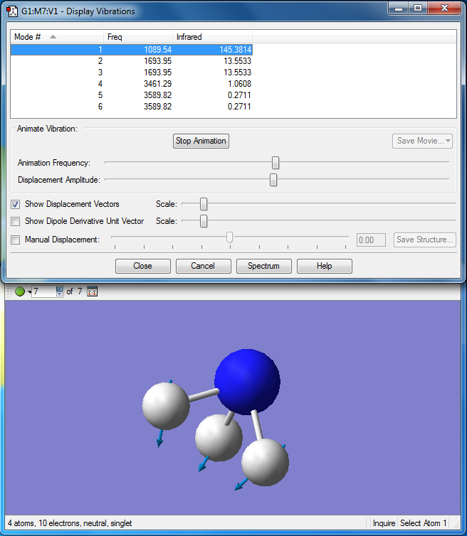Click the multi-view frames icon after 'of 7'
This screenshot has height=536, width=467.
point(92,291)
